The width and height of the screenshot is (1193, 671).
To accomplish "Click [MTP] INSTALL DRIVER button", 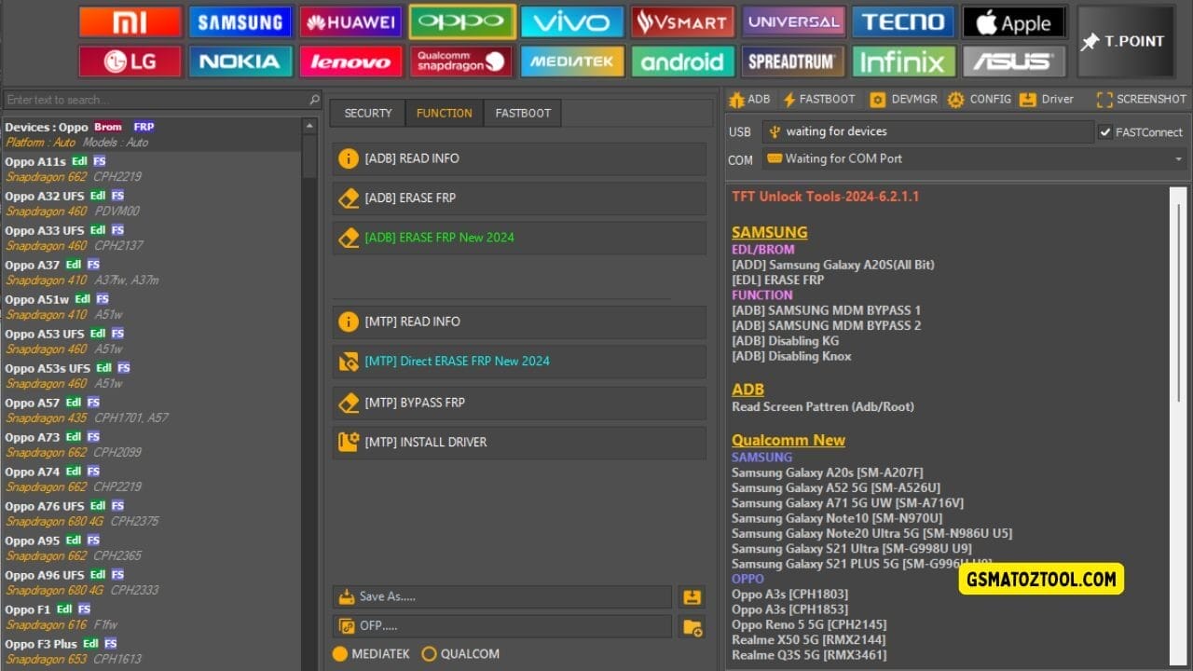I will pos(518,442).
